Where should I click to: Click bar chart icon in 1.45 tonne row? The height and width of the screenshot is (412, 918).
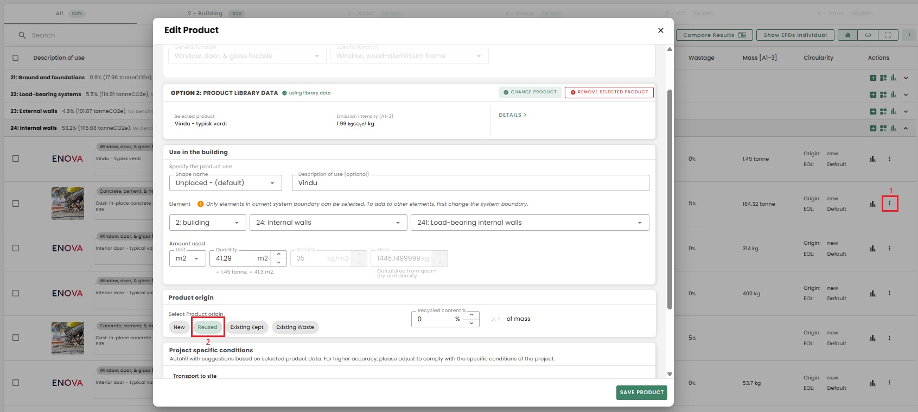click(x=872, y=159)
